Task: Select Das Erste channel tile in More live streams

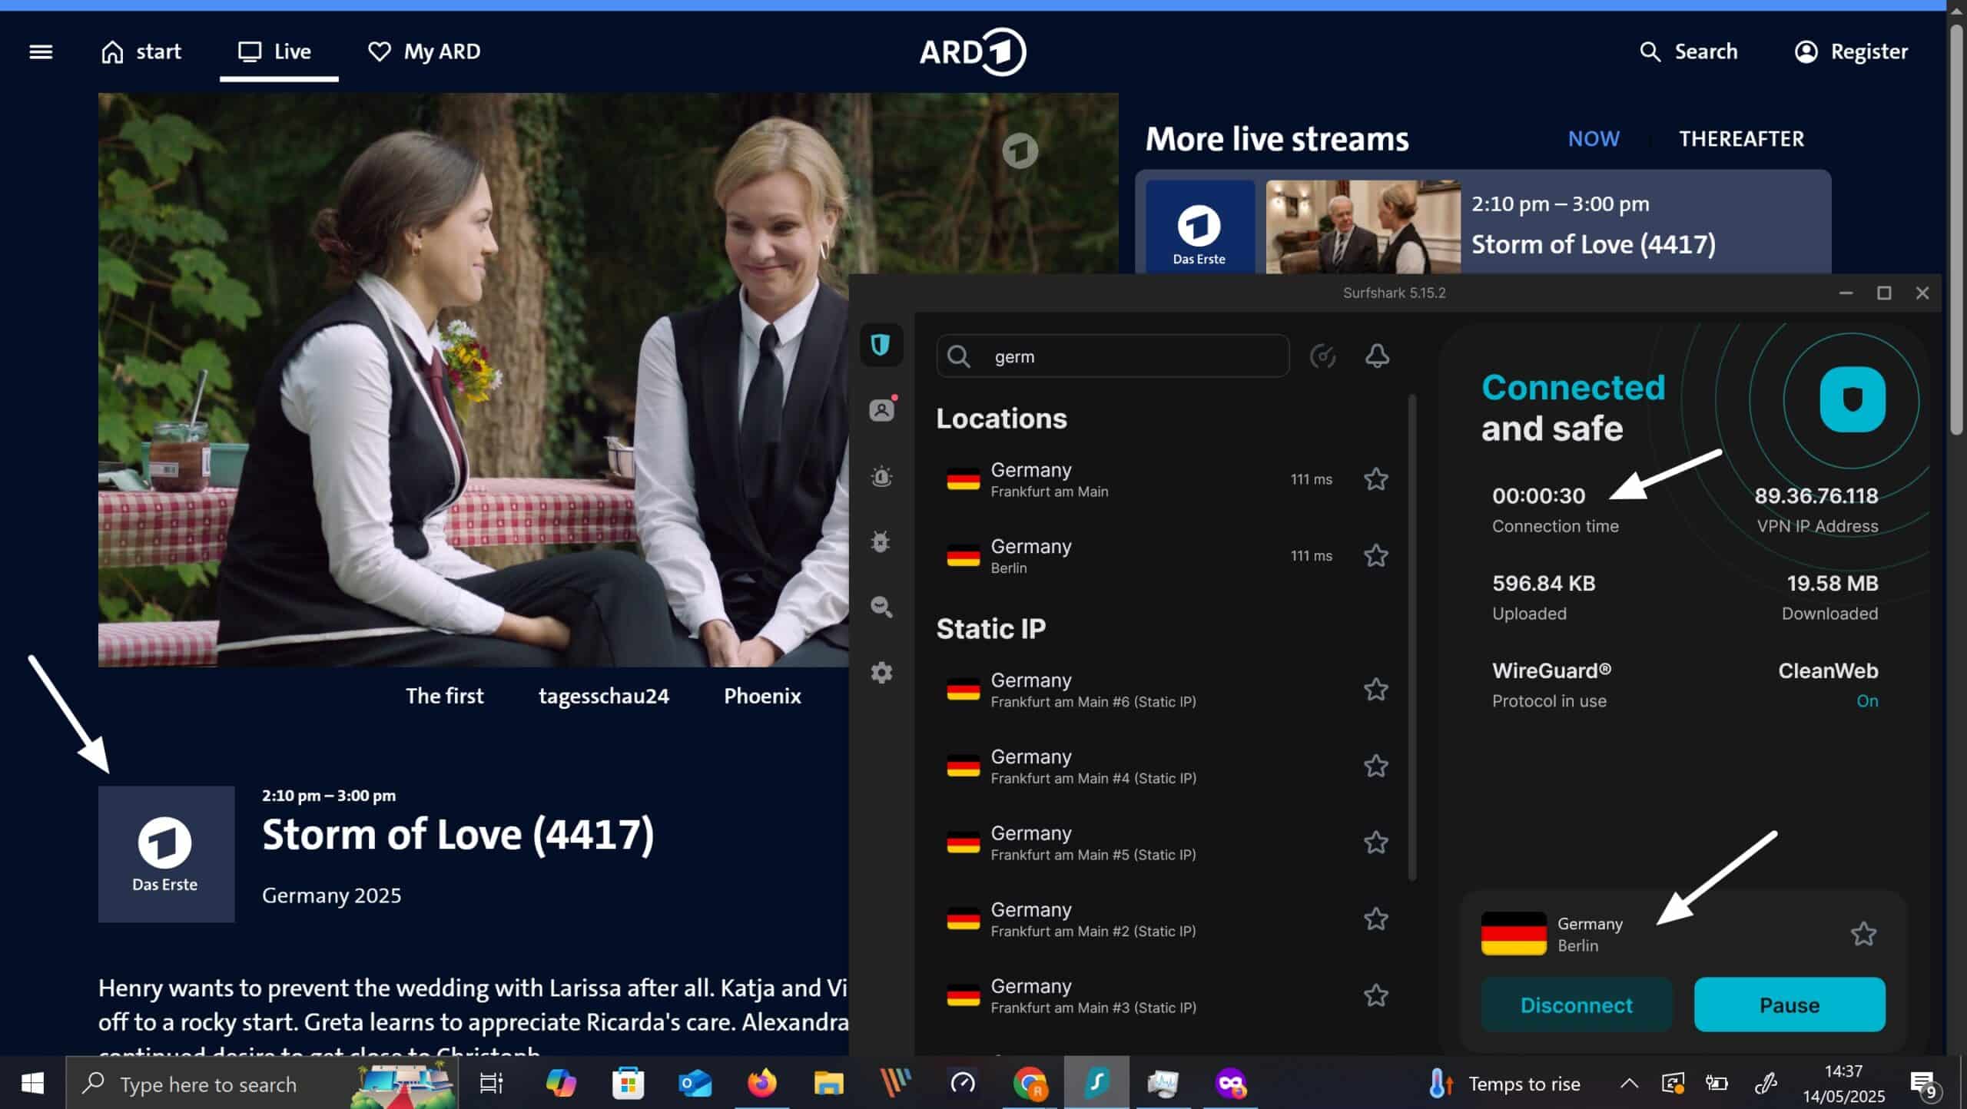Action: point(1199,227)
